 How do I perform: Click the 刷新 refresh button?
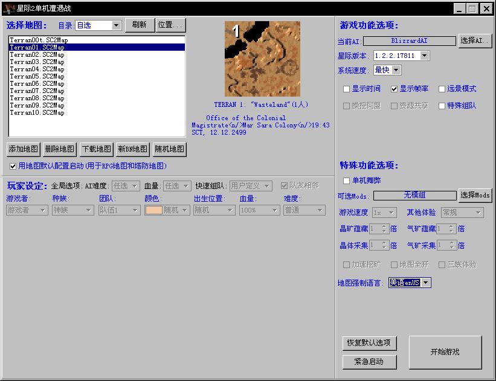pyautogui.click(x=140, y=25)
